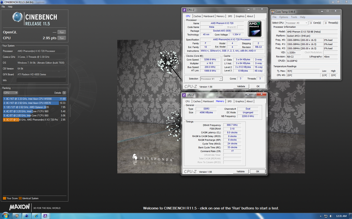Screen dimensions: 352x219
Task: Click the Core Speed value 3299.9 MHz
Action: [x=210, y=60]
